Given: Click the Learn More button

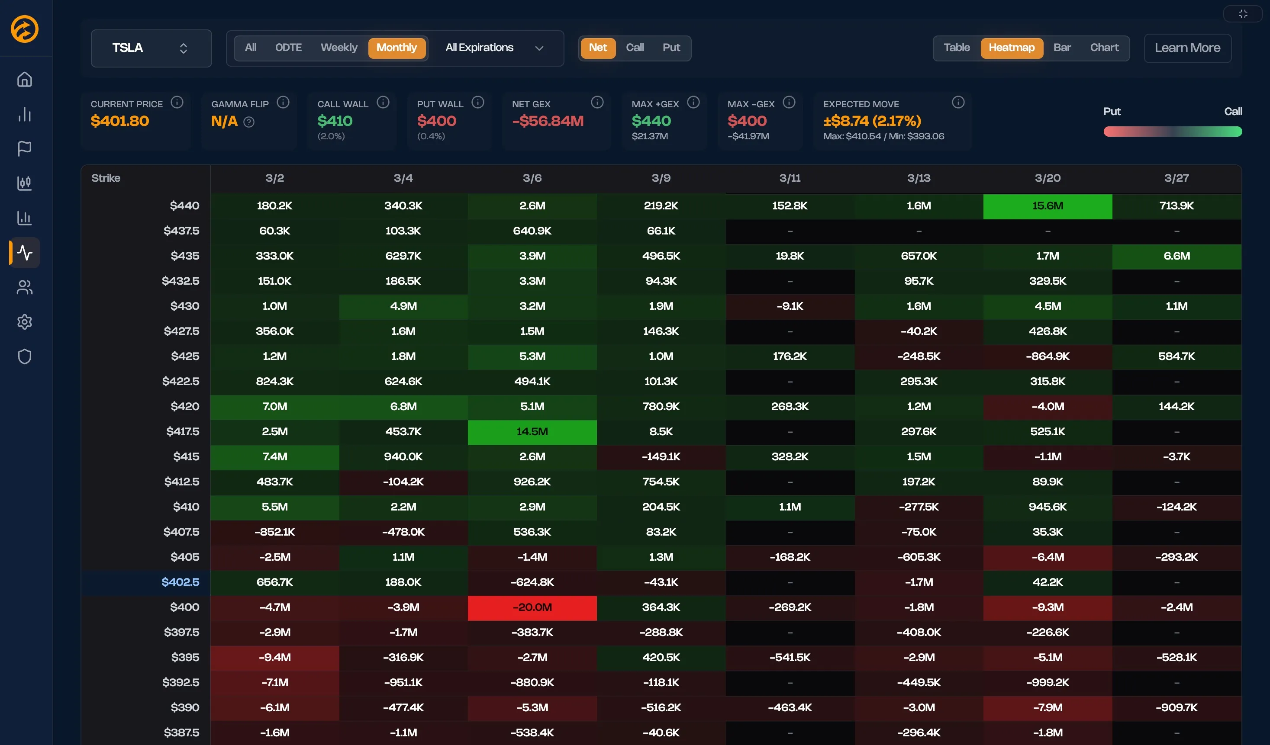Looking at the screenshot, I should click(x=1187, y=48).
